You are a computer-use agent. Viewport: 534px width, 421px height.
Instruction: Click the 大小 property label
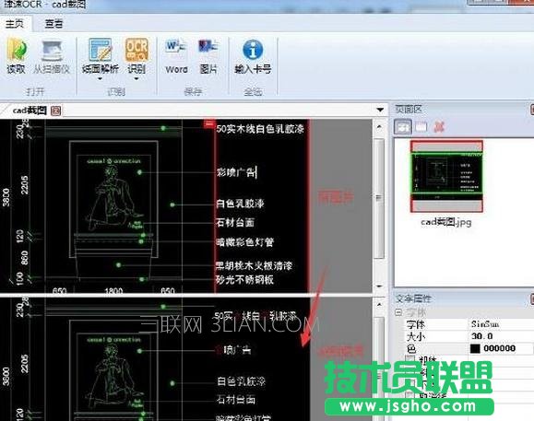point(415,336)
